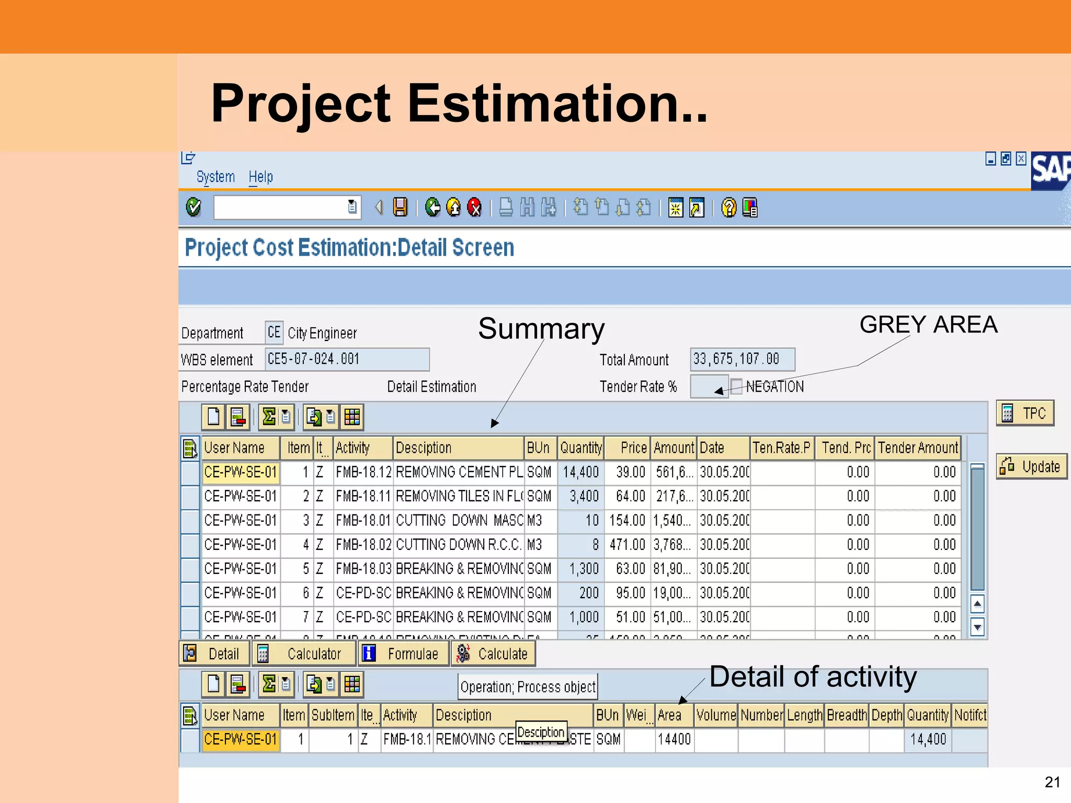Click the summary table vertical scrollbar thumb
Viewport: 1071px width, 803px height.
coord(977,528)
